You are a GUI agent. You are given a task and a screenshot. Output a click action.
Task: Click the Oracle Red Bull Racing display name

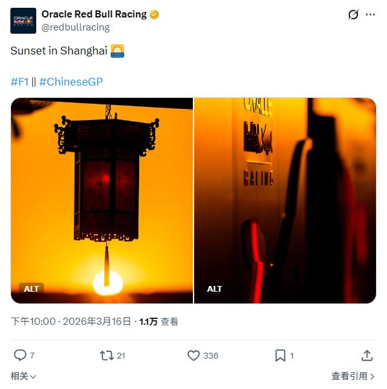(94, 14)
